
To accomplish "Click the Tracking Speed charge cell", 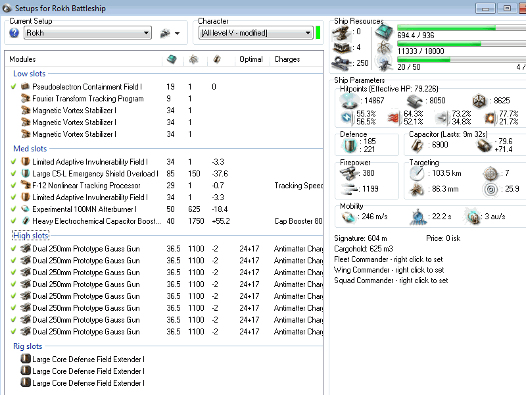I will [x=299, y=186].
